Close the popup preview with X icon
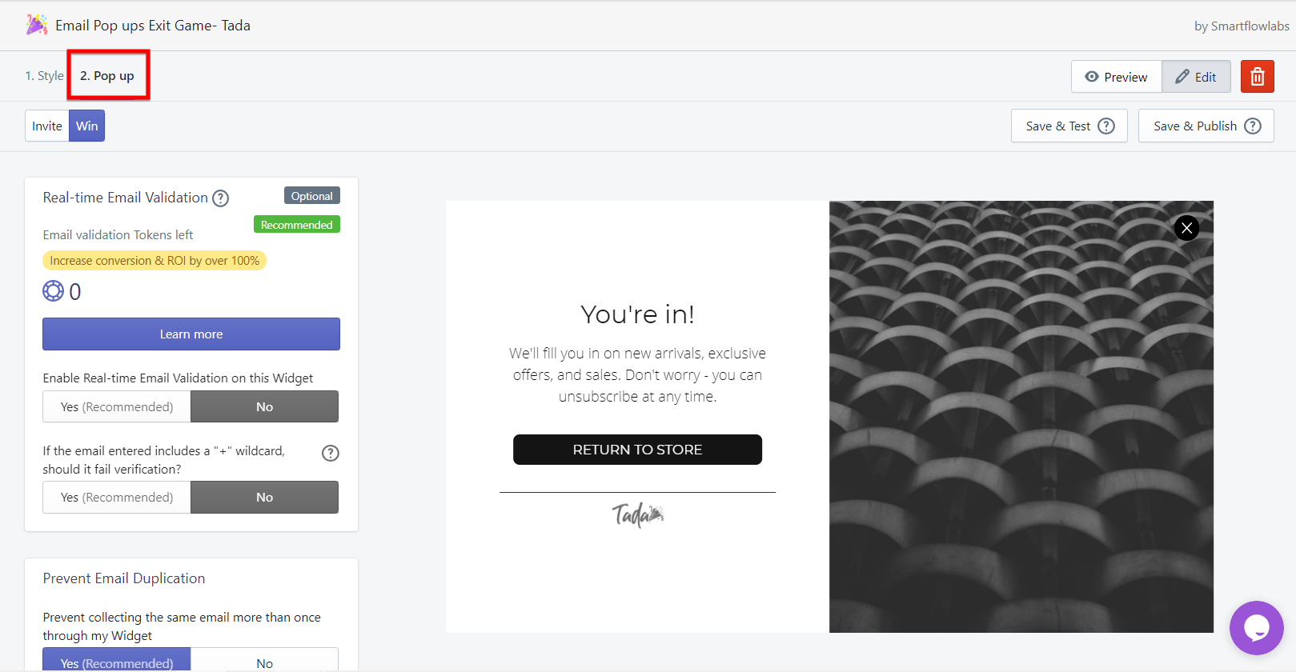Image resolution: width=1296 pixels, height=672 pixels. coord(1187,228)
